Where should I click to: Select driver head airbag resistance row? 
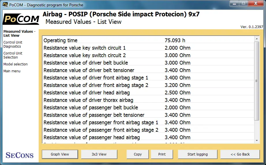pyautogui.click(x=148, y=93)
